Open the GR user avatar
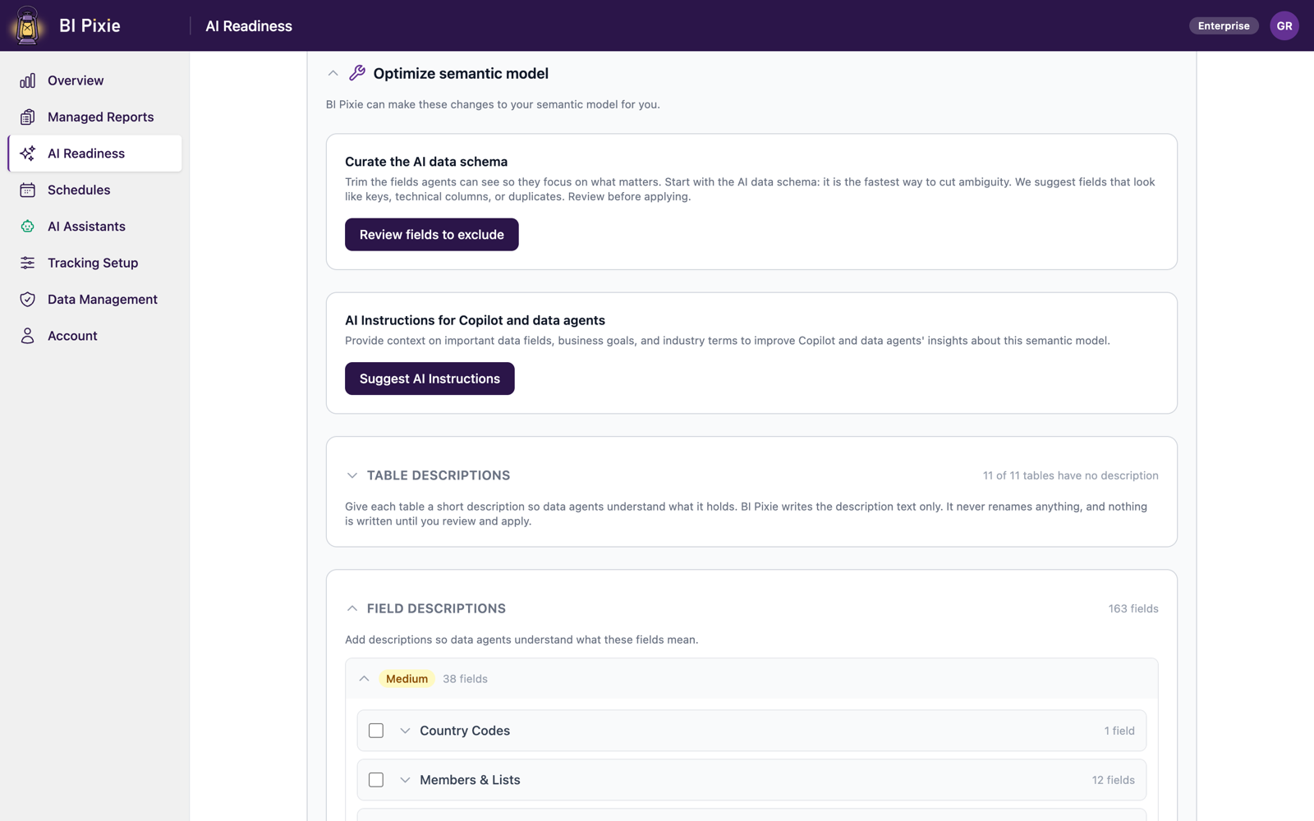 pos(1284,25)
